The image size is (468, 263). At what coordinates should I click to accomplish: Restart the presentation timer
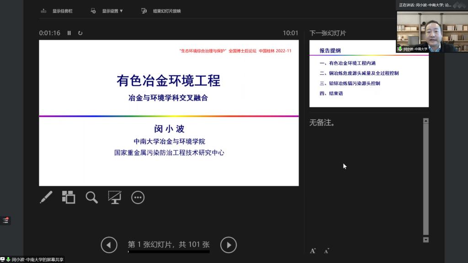(x=80, y=33)
